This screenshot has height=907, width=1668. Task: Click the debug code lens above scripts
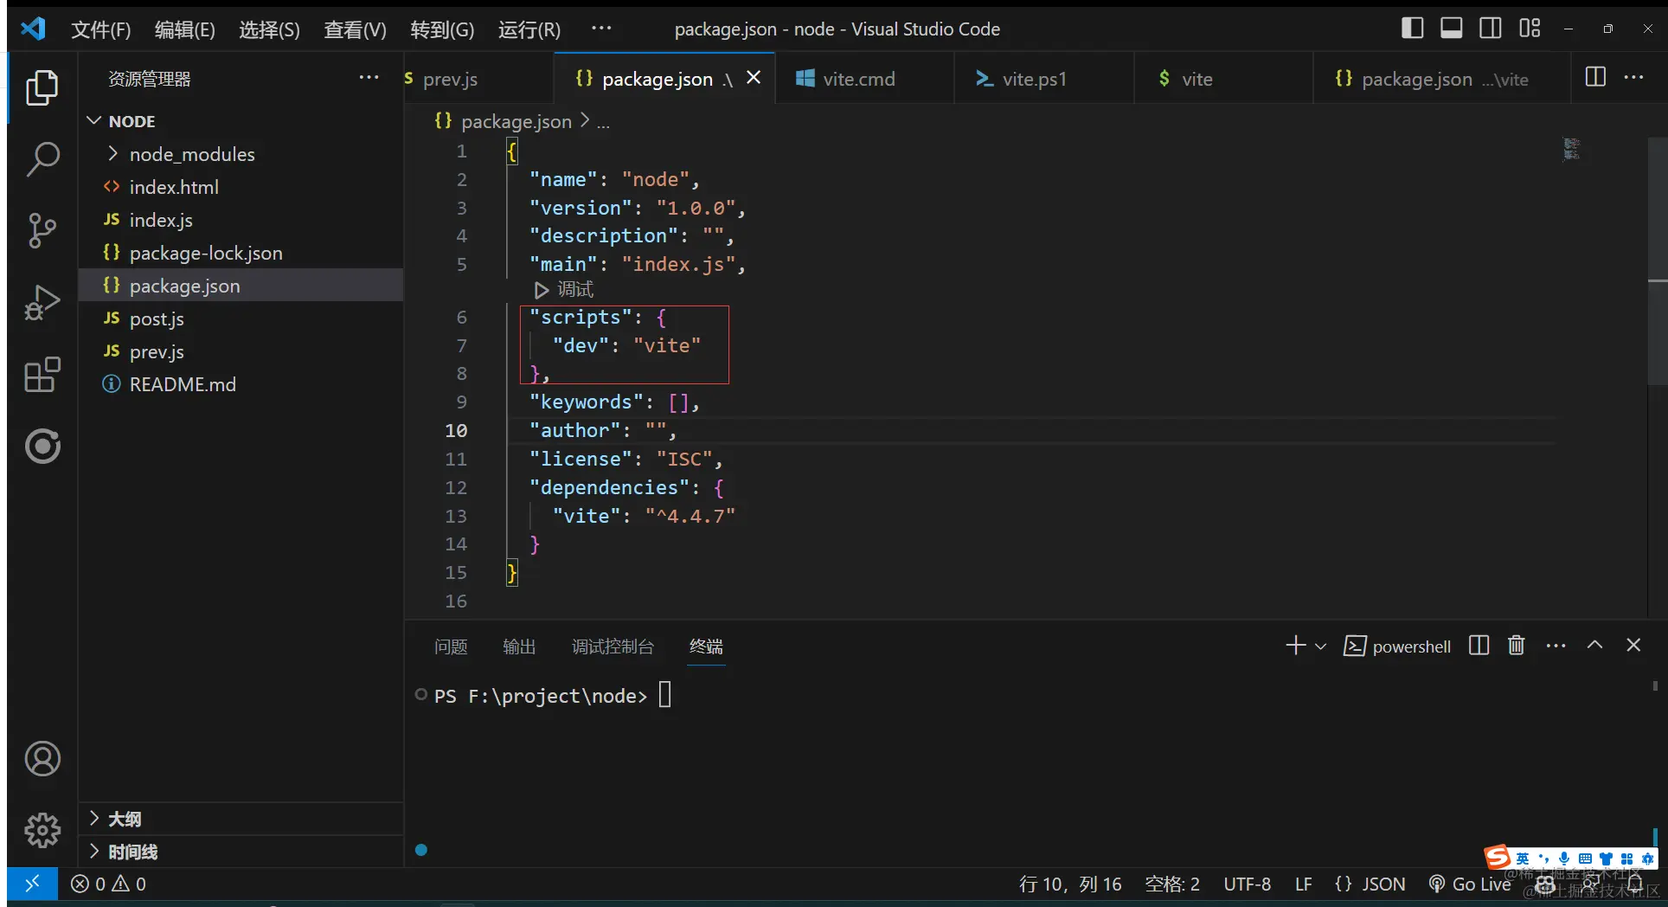564,289
